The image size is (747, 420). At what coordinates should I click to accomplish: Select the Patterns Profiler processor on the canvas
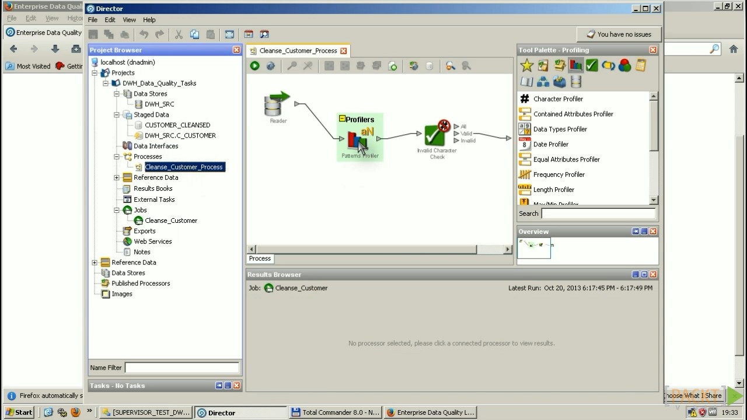(359, 143)
